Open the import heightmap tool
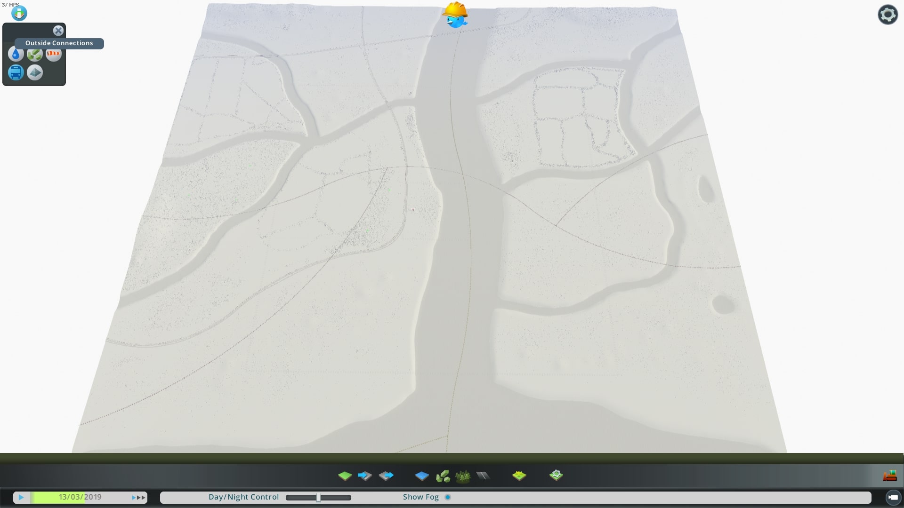The height and width of the screenshot is (508, 904). tap(365, 476)
